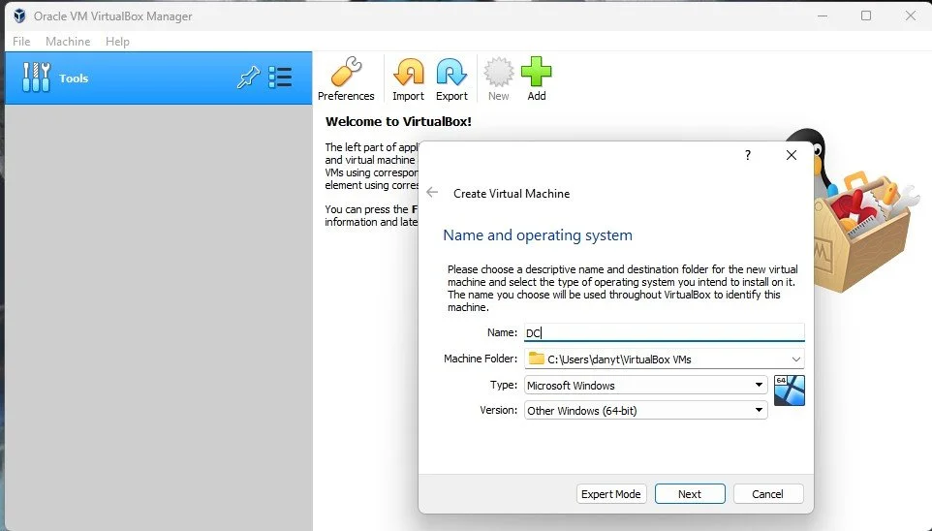Click the dialog help question mark
Image resolution: width=932 pixels, height=531 pixels.
[748, 155]
